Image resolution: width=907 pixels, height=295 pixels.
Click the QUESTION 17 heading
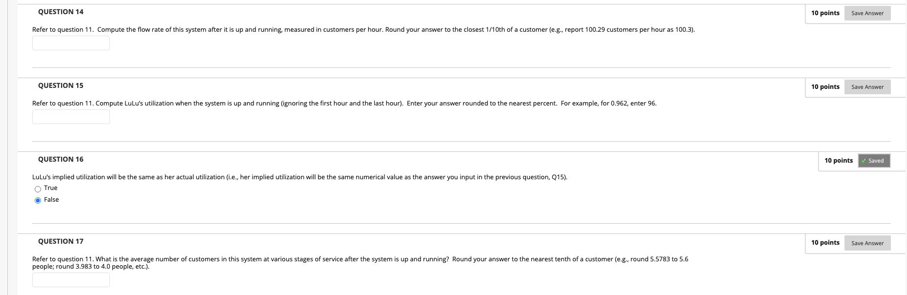tap(60, 241)
